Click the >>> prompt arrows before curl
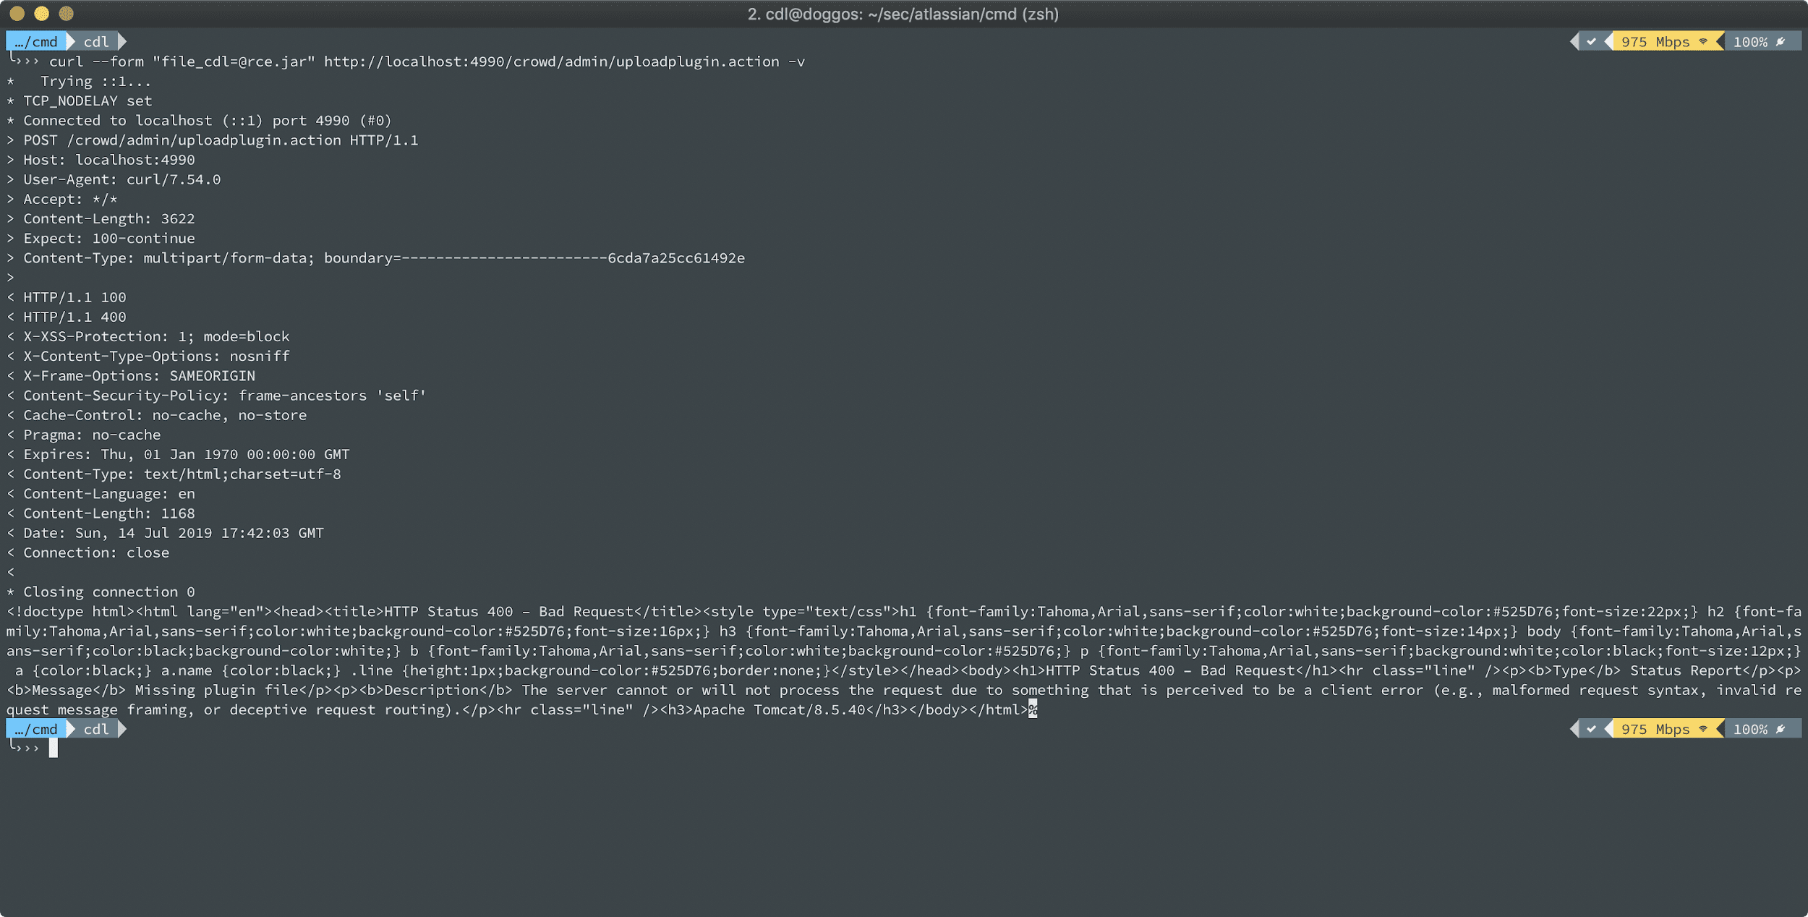The image size is (1808, 917). point(29,61)
